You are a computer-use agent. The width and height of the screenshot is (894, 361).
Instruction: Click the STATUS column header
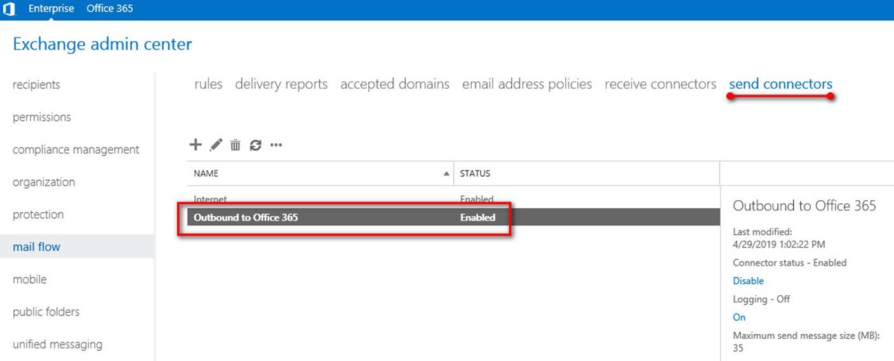[x=587, y=173]
